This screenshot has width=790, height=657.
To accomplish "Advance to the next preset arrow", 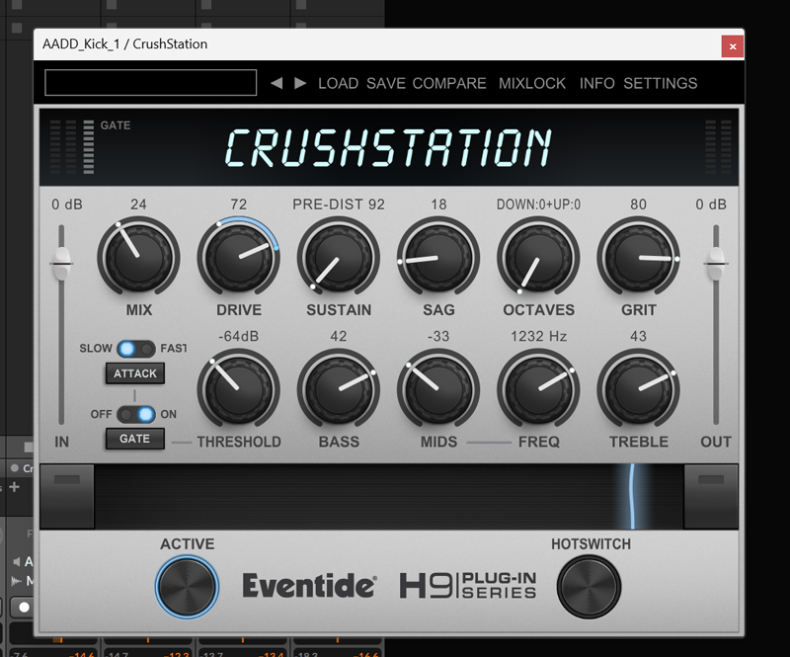I will point(300,83).
